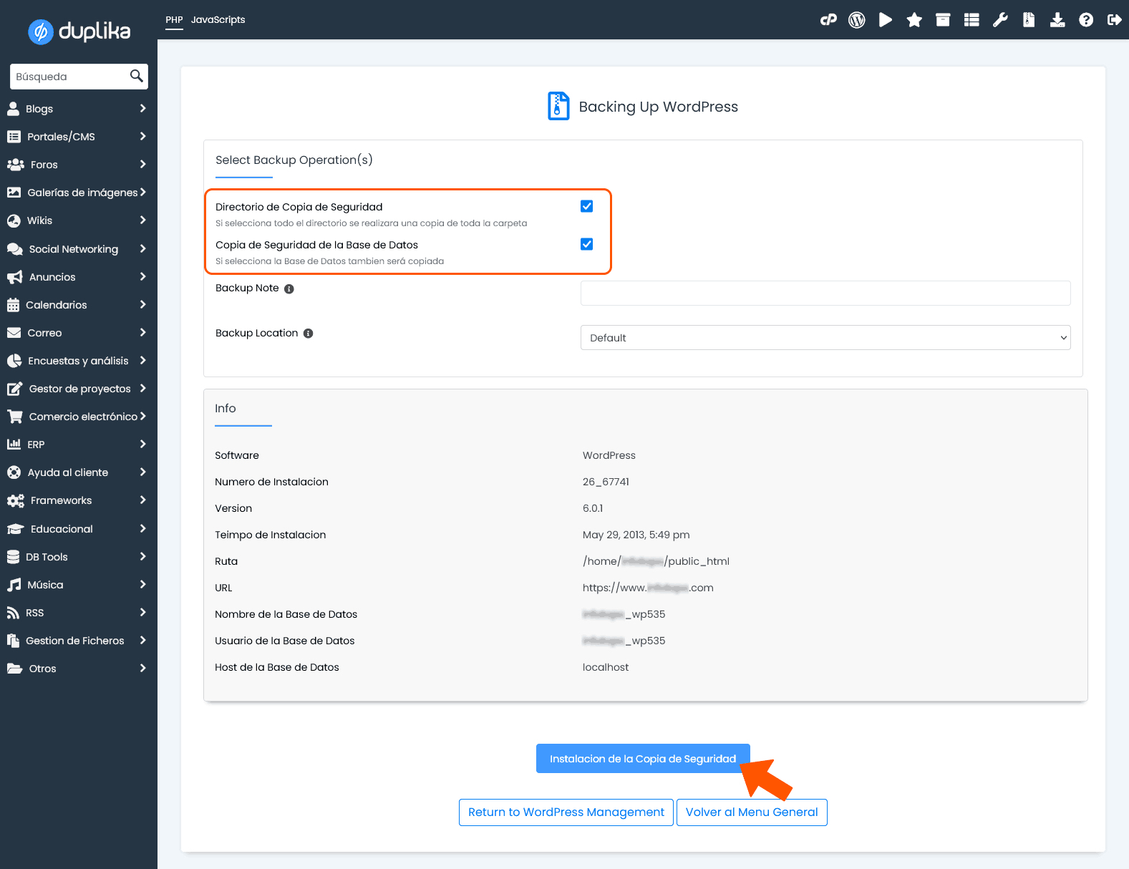Click the help question mark icon

click(1086, 20)
